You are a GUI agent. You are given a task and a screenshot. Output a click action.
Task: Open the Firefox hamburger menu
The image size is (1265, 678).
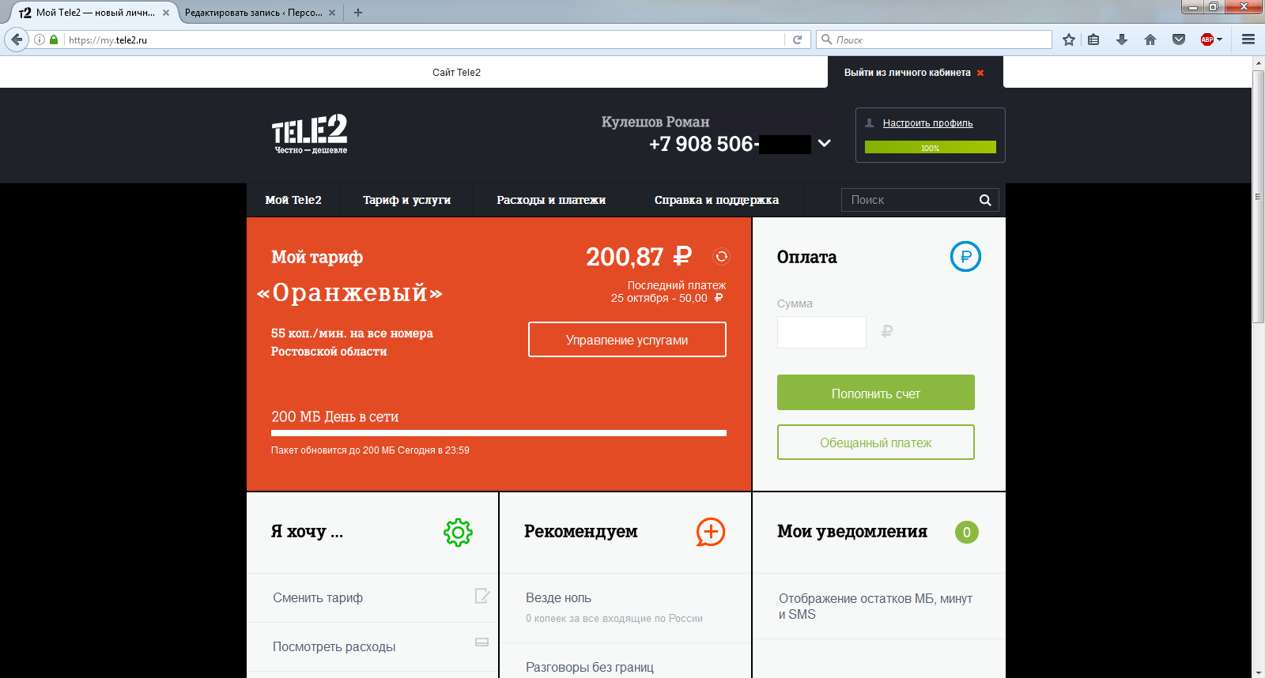pyautogui.click(x=1248, y=40)
